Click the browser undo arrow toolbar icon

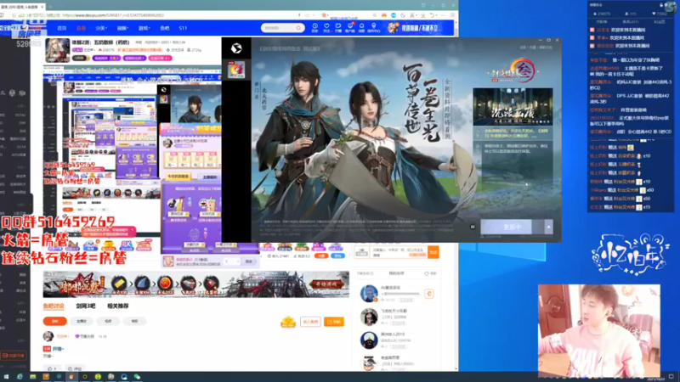click(x=432, y=15)
